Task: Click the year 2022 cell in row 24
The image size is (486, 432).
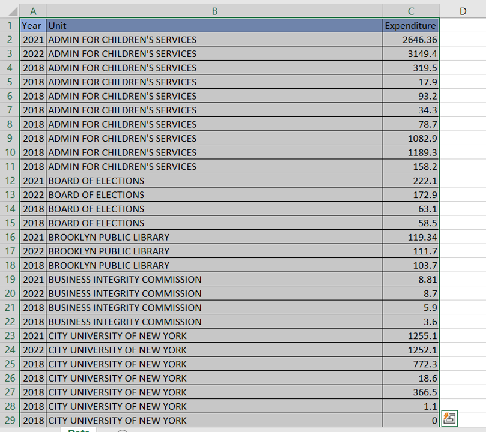Action: pos(33,350)
